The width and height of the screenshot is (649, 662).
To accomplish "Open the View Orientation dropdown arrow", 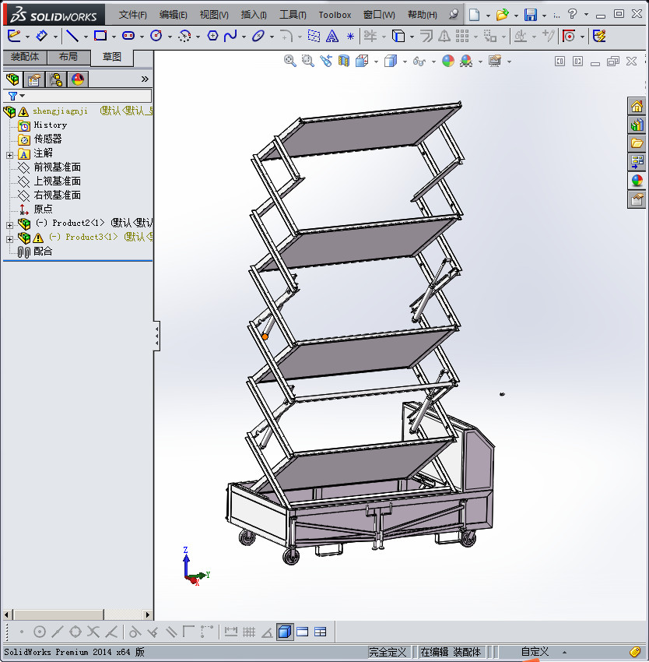I will click(x=376, y=62).
